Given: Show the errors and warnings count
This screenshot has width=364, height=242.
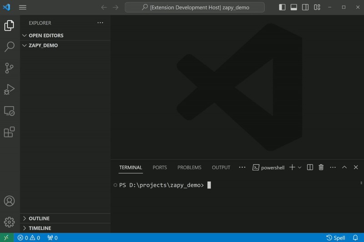Looking at the screenshot, I should pyautogui.click(x=29, y=238).
